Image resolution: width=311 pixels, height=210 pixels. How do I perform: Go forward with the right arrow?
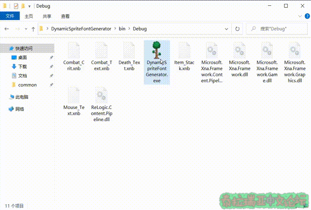point(17,29)
